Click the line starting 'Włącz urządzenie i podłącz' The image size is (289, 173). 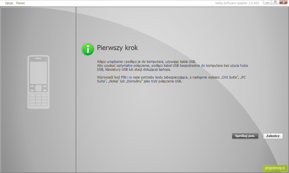coord(146,62)
